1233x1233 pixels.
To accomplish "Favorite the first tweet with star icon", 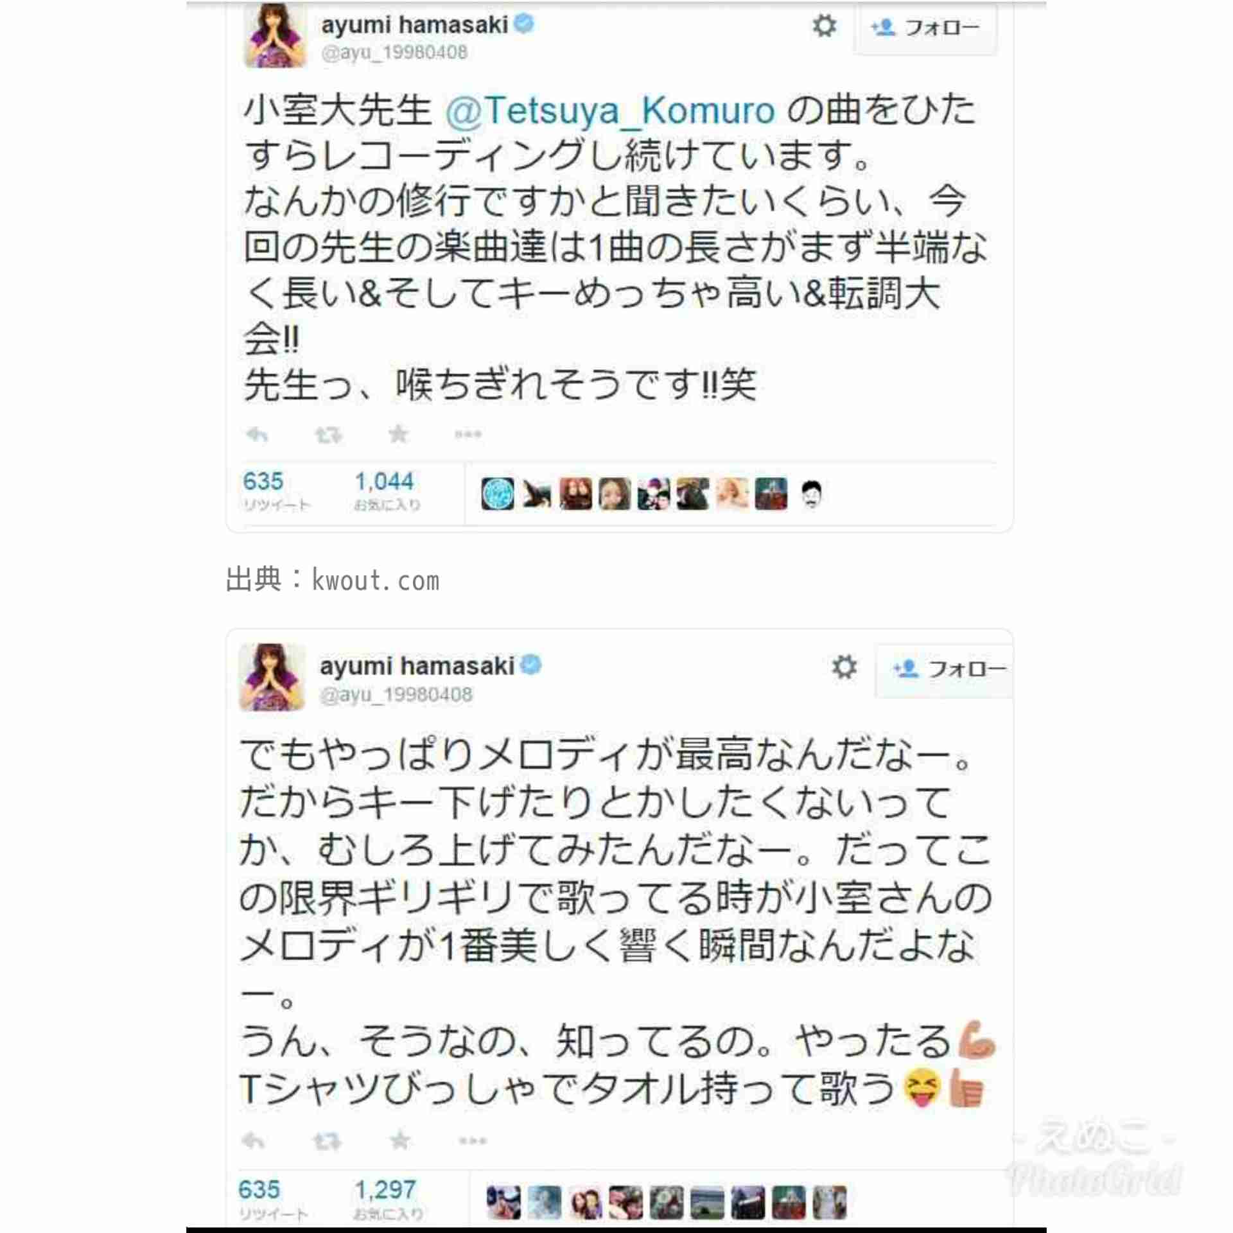I will coord(398,434).
